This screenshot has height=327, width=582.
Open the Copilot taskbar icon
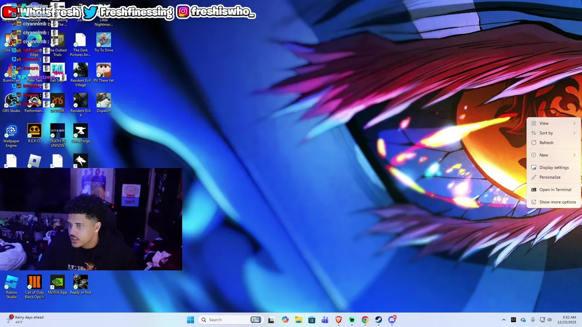(x=285, y=320)
